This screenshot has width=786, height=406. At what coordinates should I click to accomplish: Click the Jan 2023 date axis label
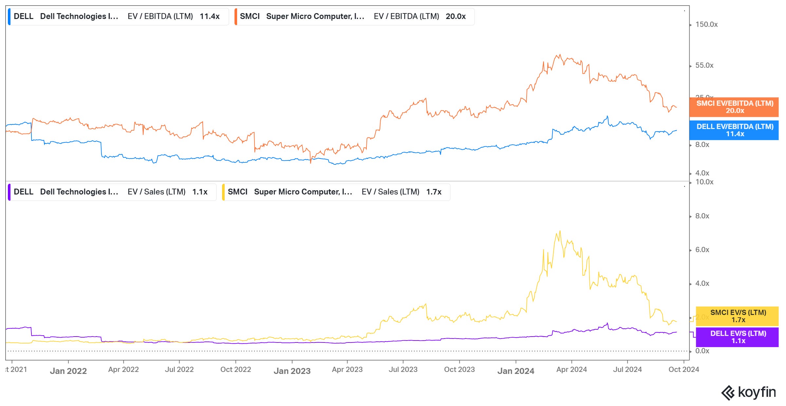[292, 371]
